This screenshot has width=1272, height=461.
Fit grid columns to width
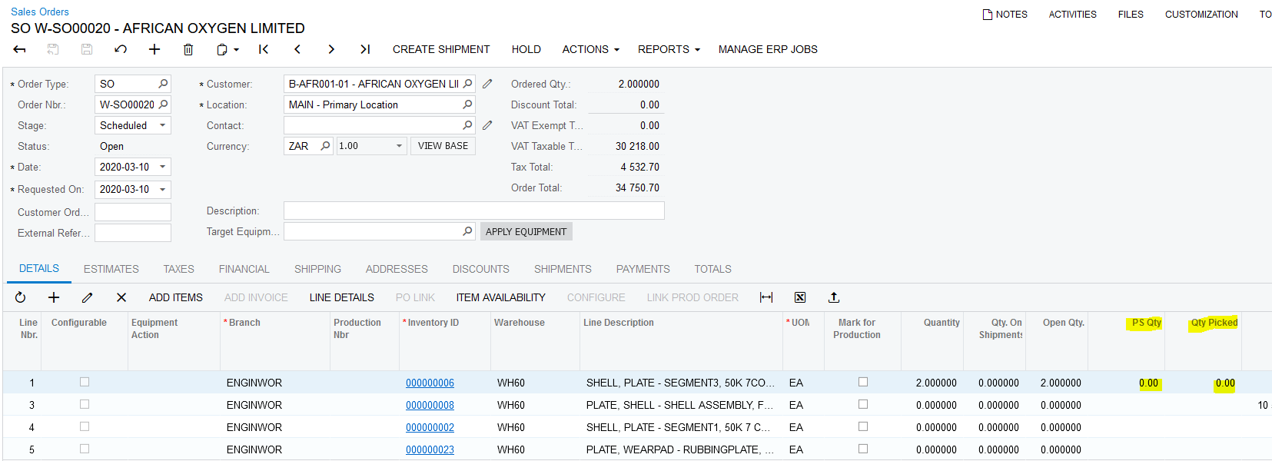(766, 297)
